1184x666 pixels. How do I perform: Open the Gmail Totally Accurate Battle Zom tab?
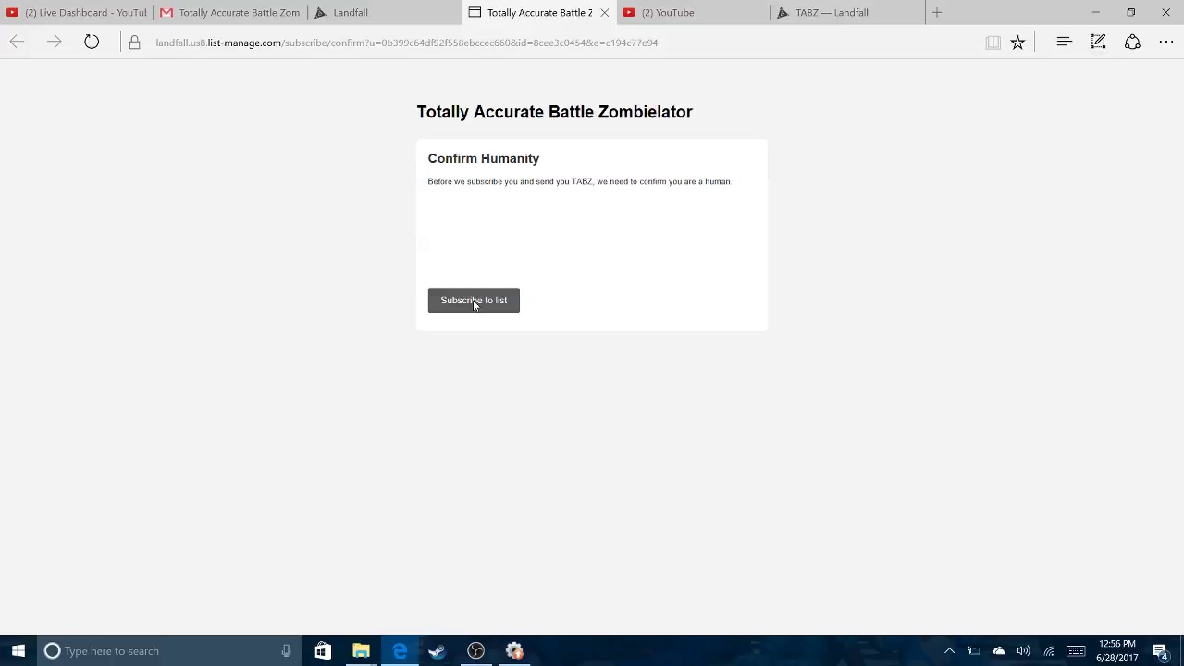230,12
